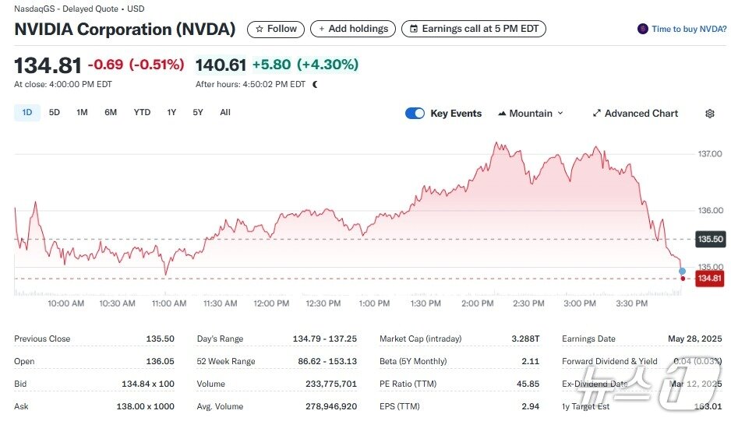Select the 1D time range tab
731x421 pixels.
point(27,113)
